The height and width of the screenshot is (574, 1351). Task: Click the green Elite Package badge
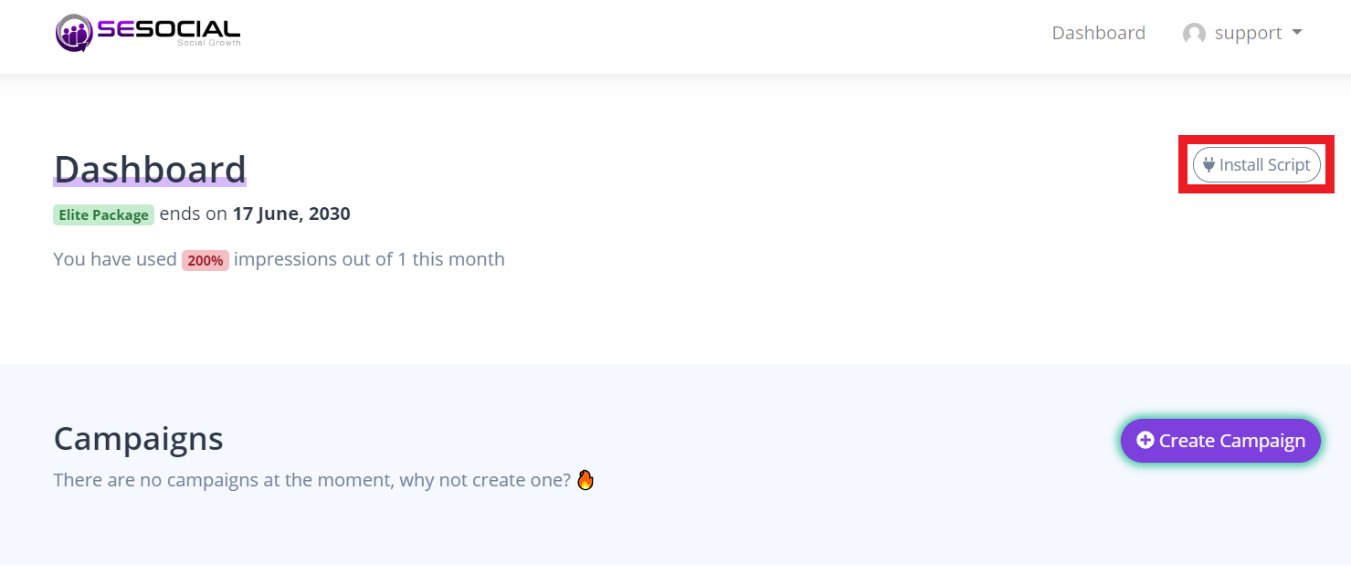click(103, 215)
